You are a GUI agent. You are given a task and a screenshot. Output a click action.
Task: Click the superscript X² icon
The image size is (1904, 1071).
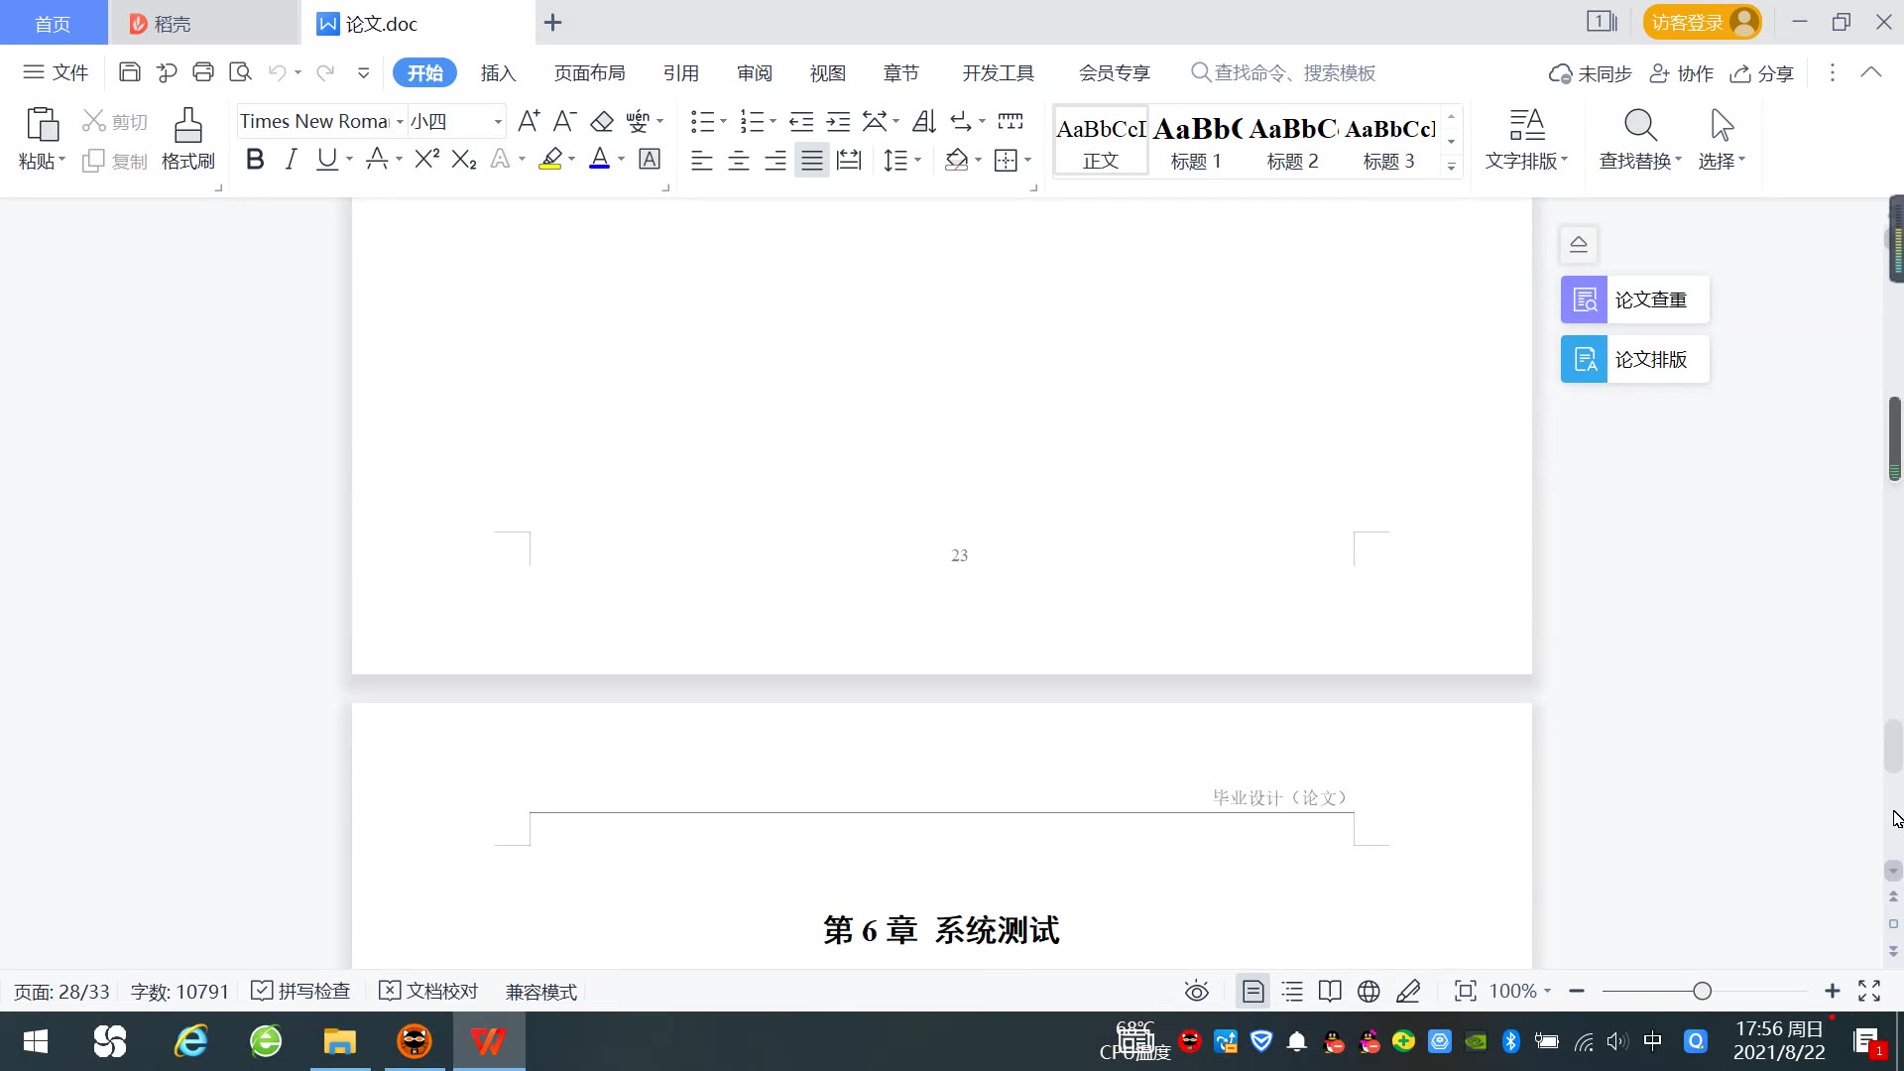[426, 160]
